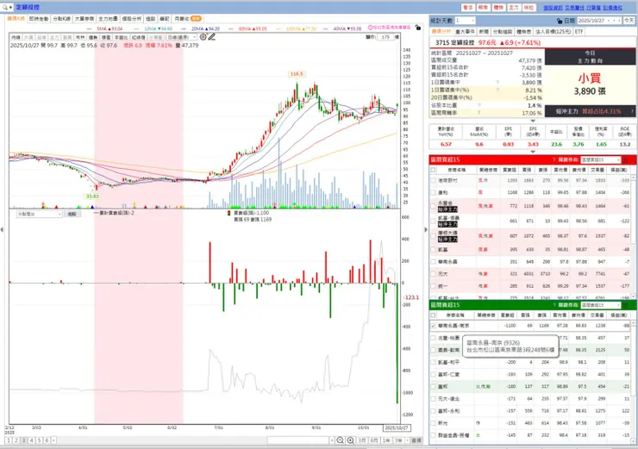Open help icon beside 區間周轉率
638x449 pixels.
pos(479,113)
